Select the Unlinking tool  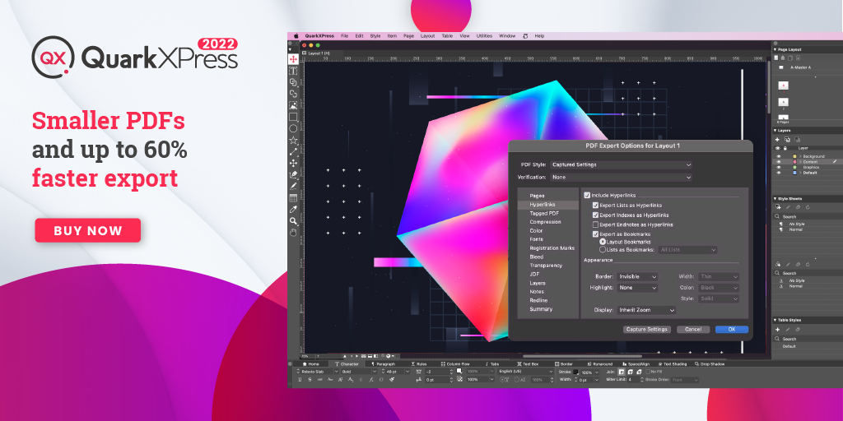293,94
